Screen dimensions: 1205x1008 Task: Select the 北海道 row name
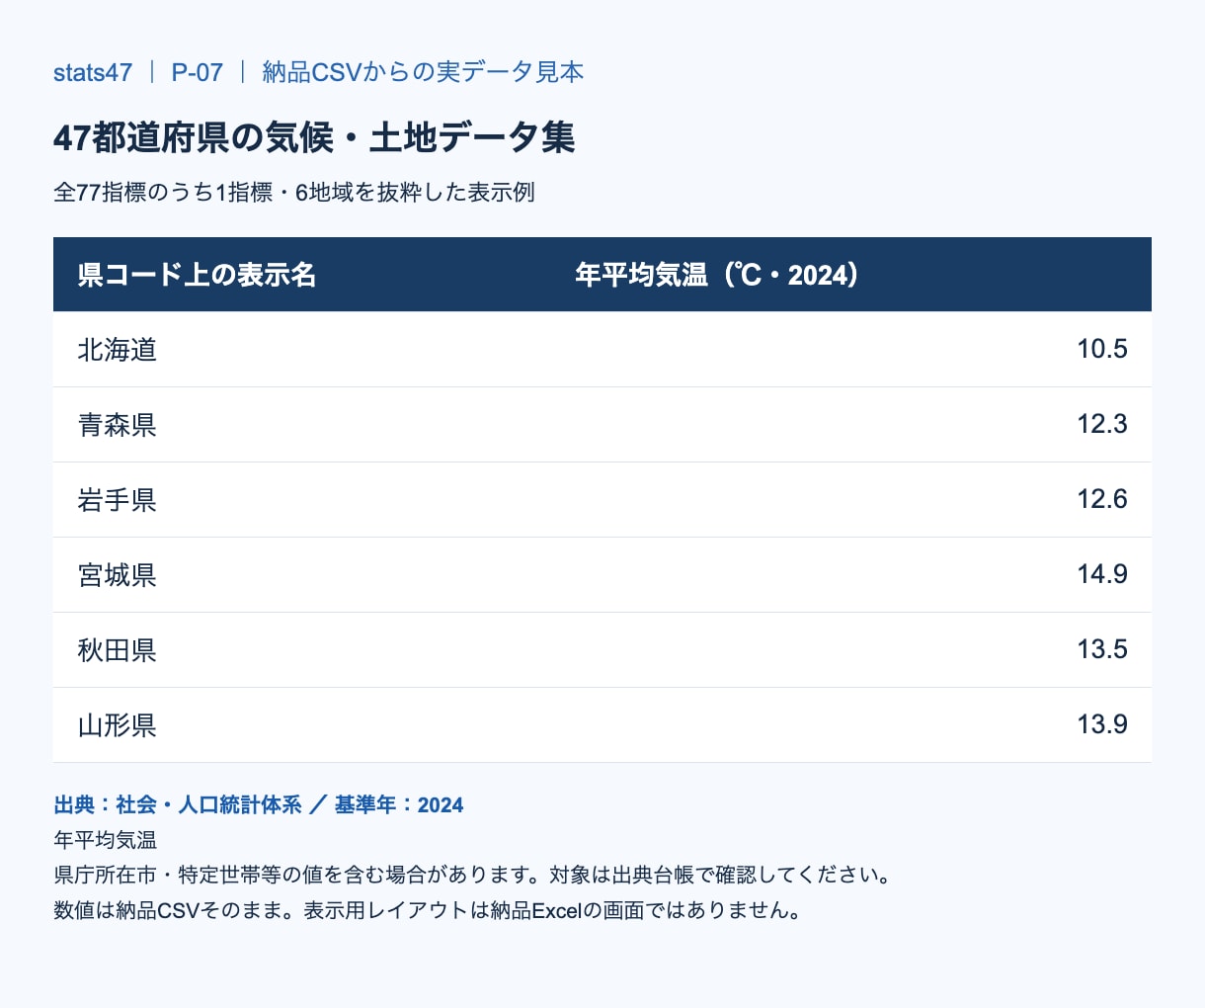[118, 350]
